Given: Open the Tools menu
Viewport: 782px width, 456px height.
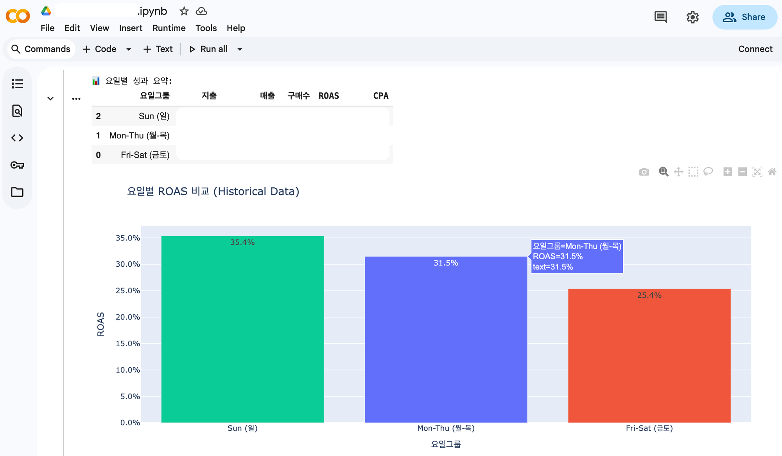Looking at the screenshot, I should (206, 28).
